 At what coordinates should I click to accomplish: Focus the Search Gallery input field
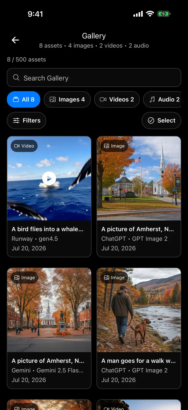(x=94, y=78)
